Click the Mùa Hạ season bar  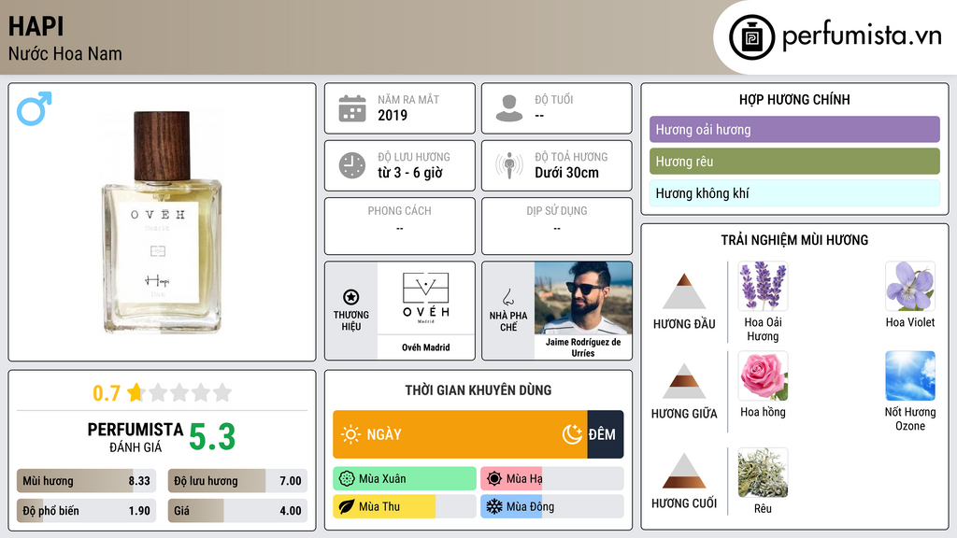(x=551, y=479)
